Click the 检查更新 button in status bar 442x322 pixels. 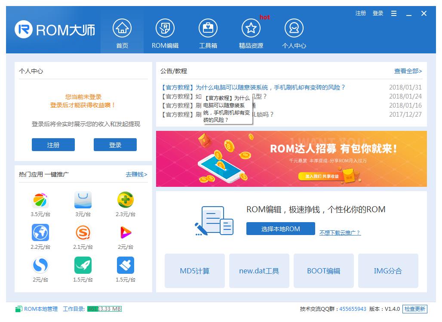pyautogui.click(x=414, y=309)
